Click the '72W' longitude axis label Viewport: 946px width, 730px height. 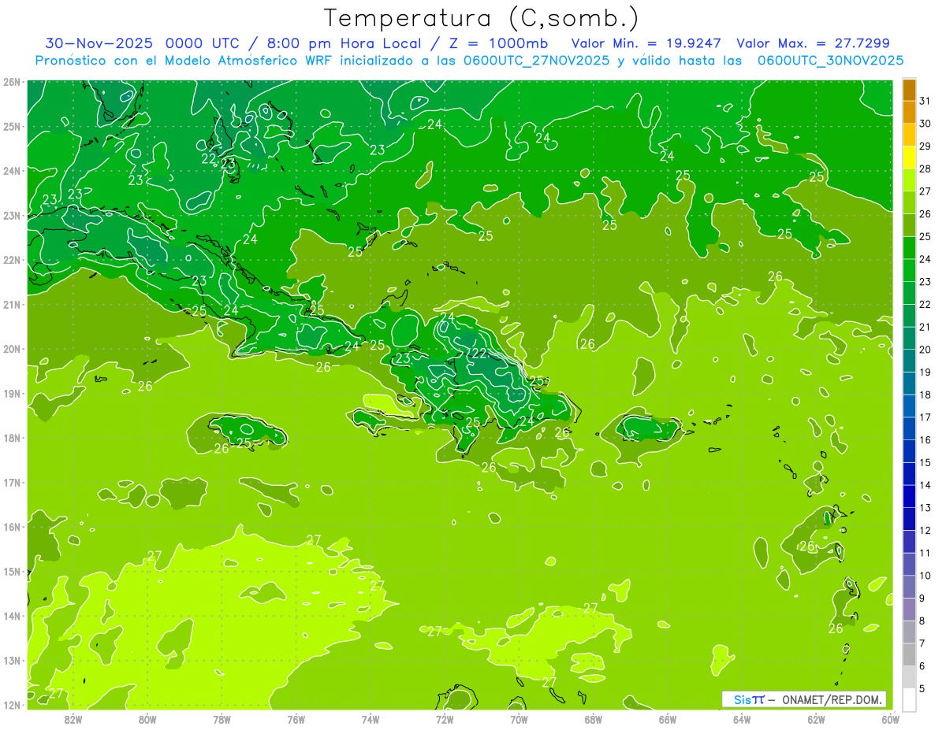[x=445, y=719]
